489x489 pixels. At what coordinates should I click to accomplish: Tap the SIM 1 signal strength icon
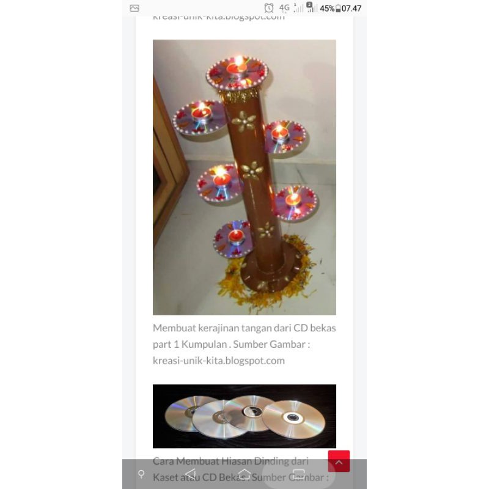pyautogui.click(x=298, y=7)
